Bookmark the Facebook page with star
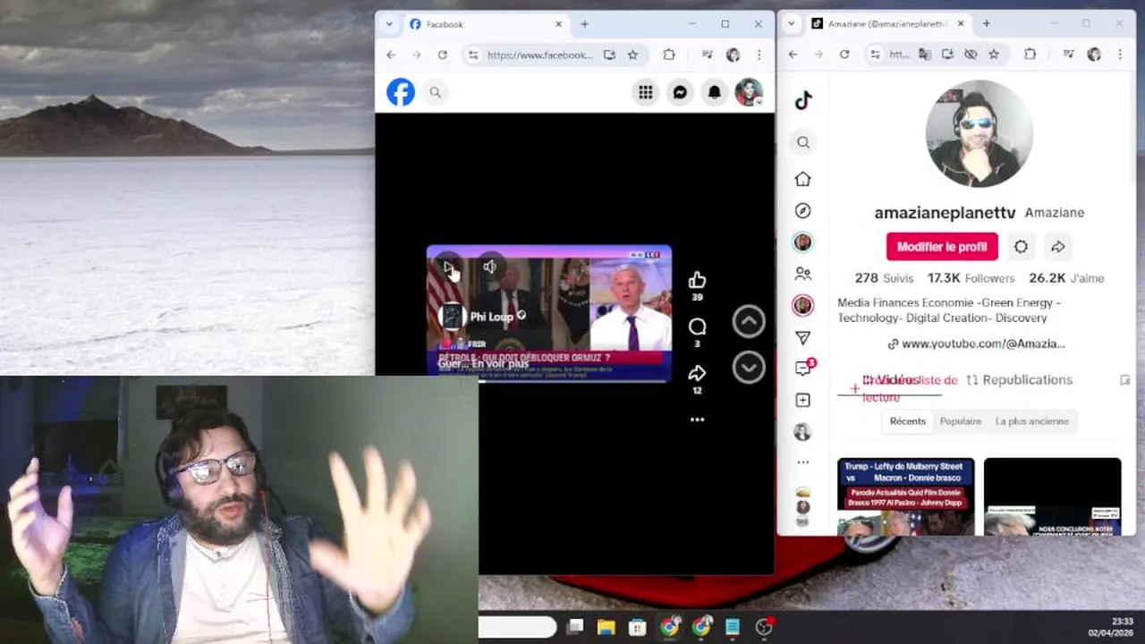The height and width of the screenshot is (644, 1145). tap(632, 55)
